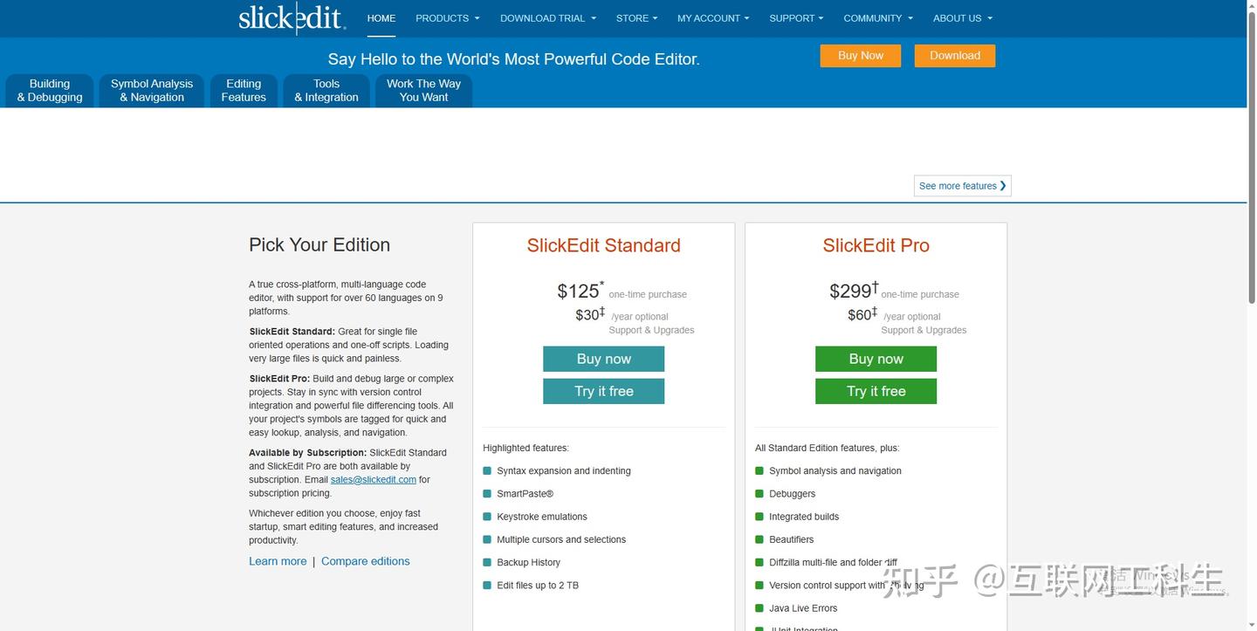Expand the My Account menu

pos(712,18)
